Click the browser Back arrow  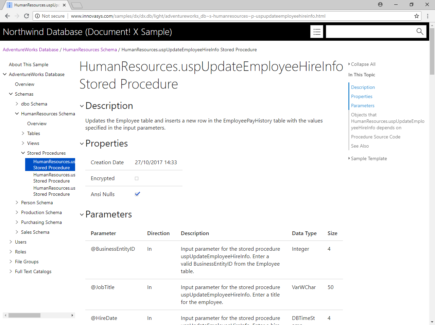tap(7, 16)
